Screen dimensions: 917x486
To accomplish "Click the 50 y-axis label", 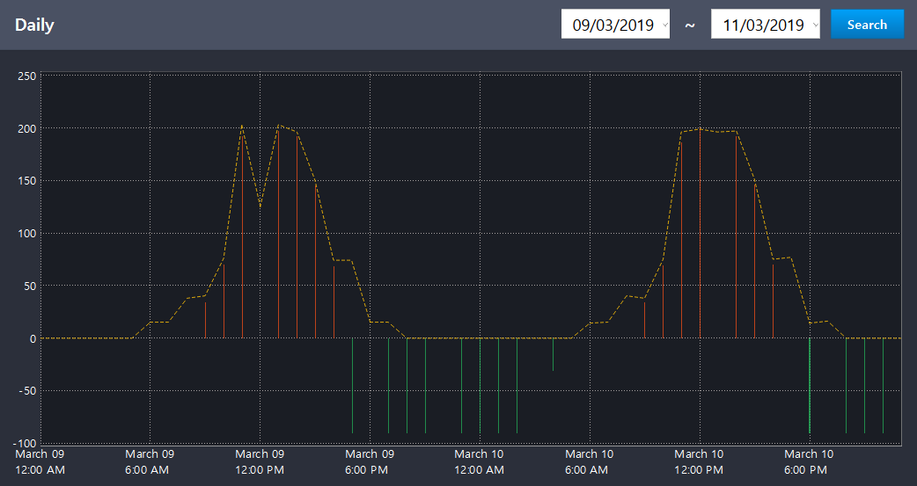I will [29, 287].
